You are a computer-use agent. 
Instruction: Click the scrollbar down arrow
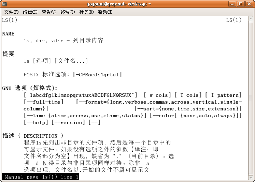tap(251, 178)
